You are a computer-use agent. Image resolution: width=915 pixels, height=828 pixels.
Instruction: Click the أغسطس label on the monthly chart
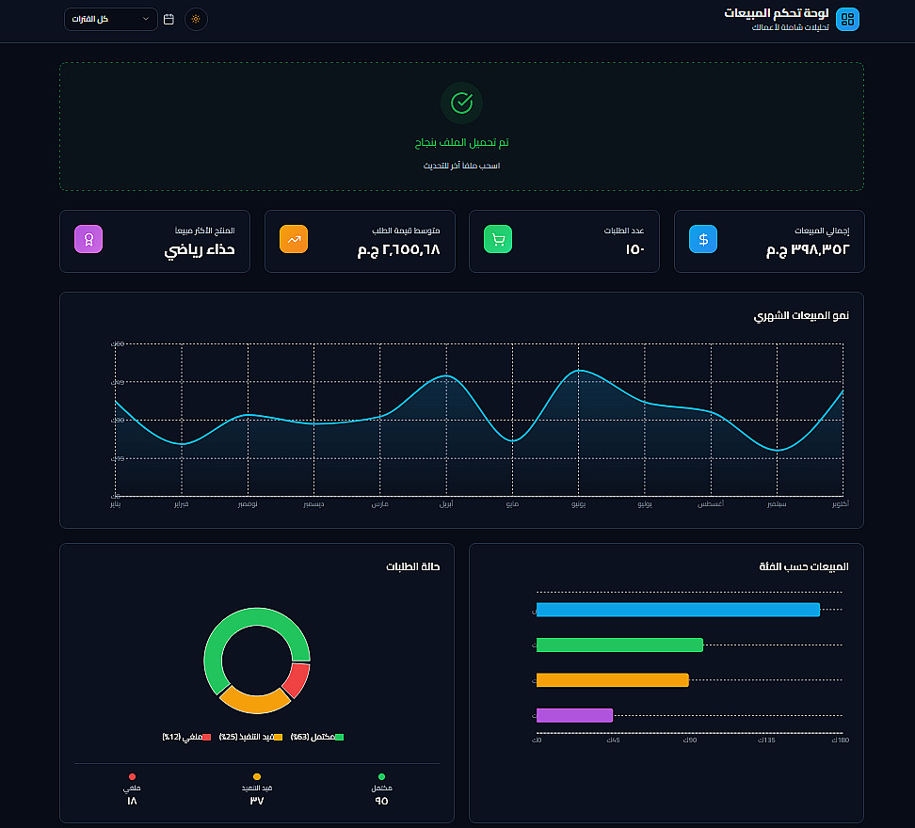click(x=711, y=503)
